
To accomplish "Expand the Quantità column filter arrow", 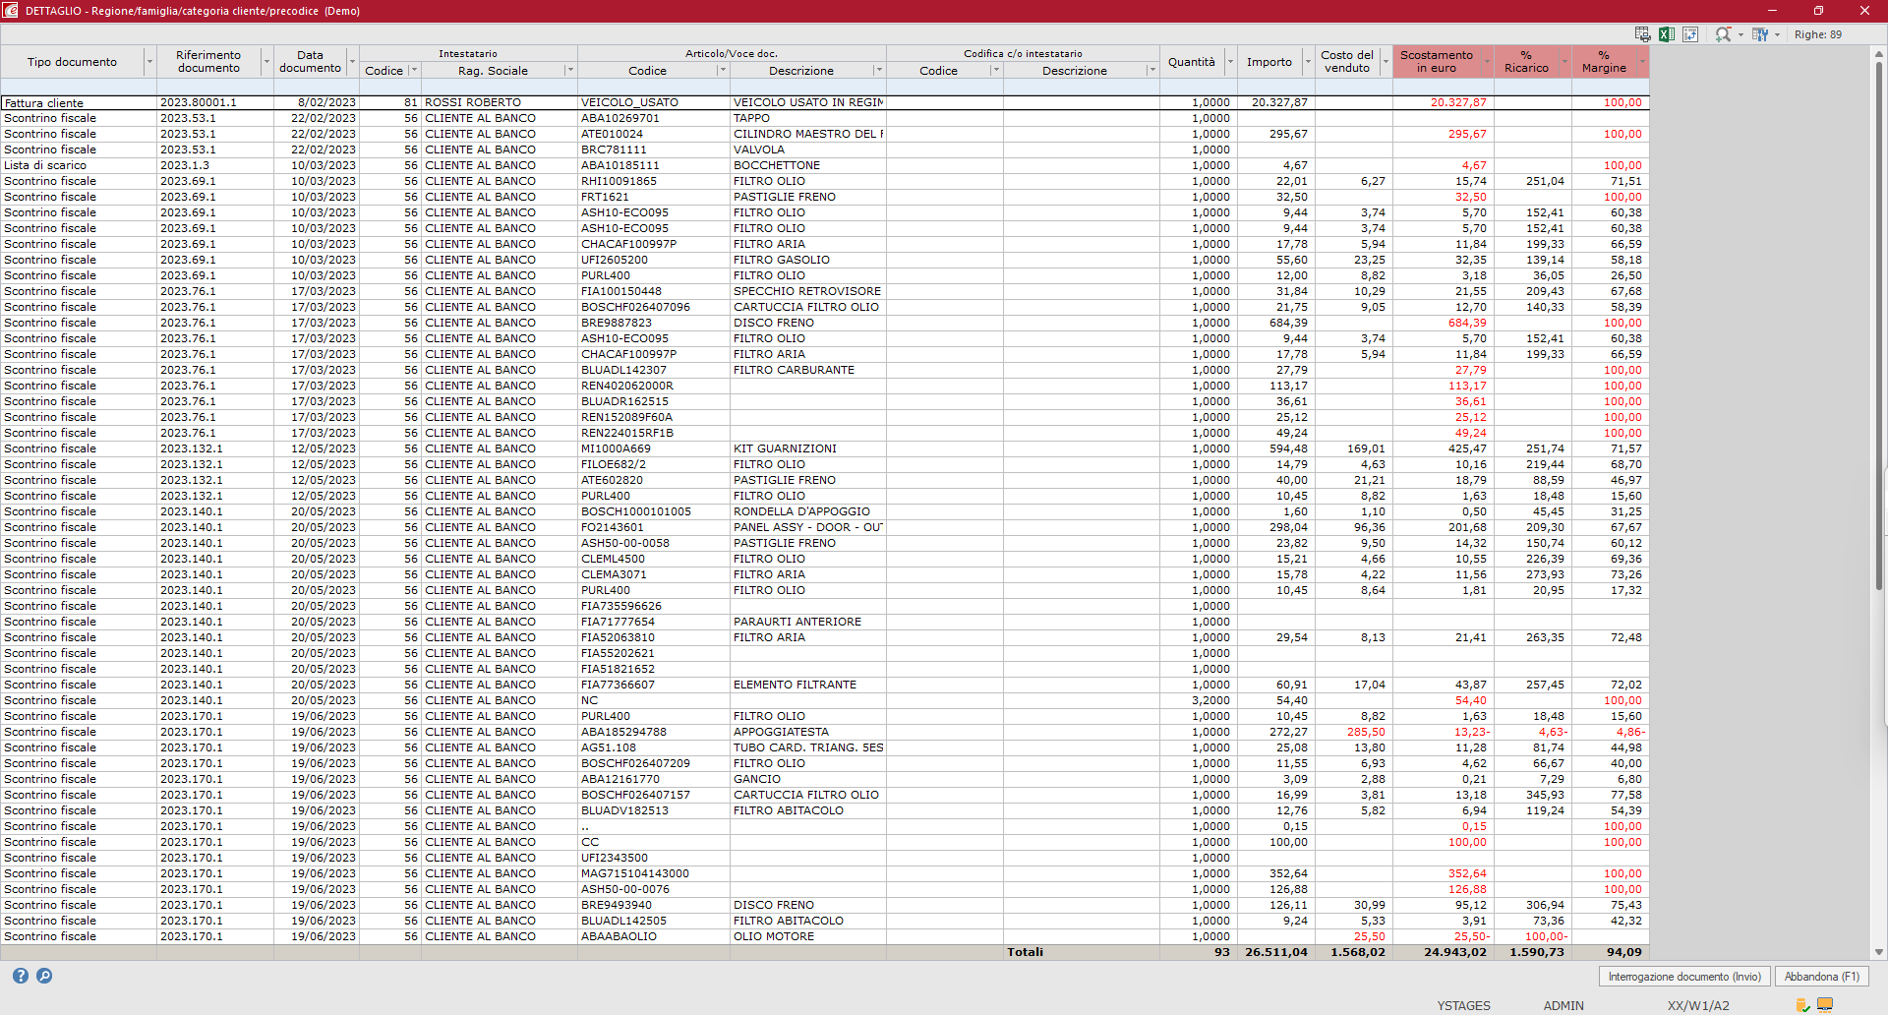I will pos(1230,62).
